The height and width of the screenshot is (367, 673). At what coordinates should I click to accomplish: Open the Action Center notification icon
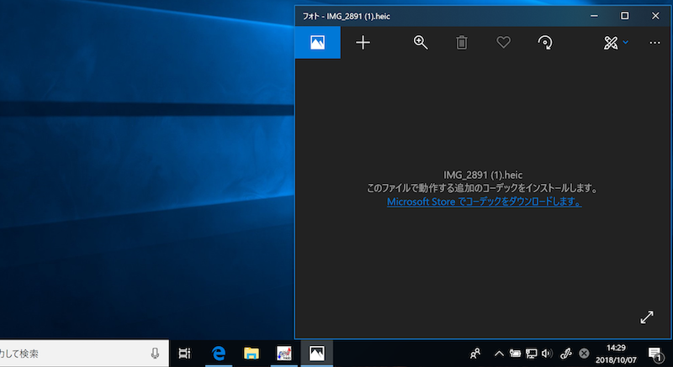(x=654, y=354)
